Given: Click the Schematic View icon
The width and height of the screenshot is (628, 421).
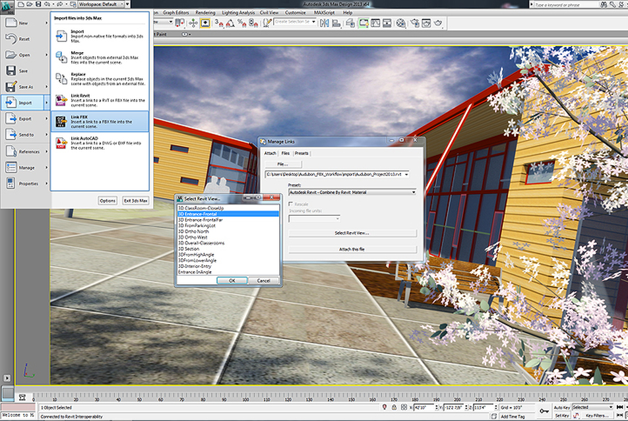Looking at the screenshot, I should tap(387, 23).
